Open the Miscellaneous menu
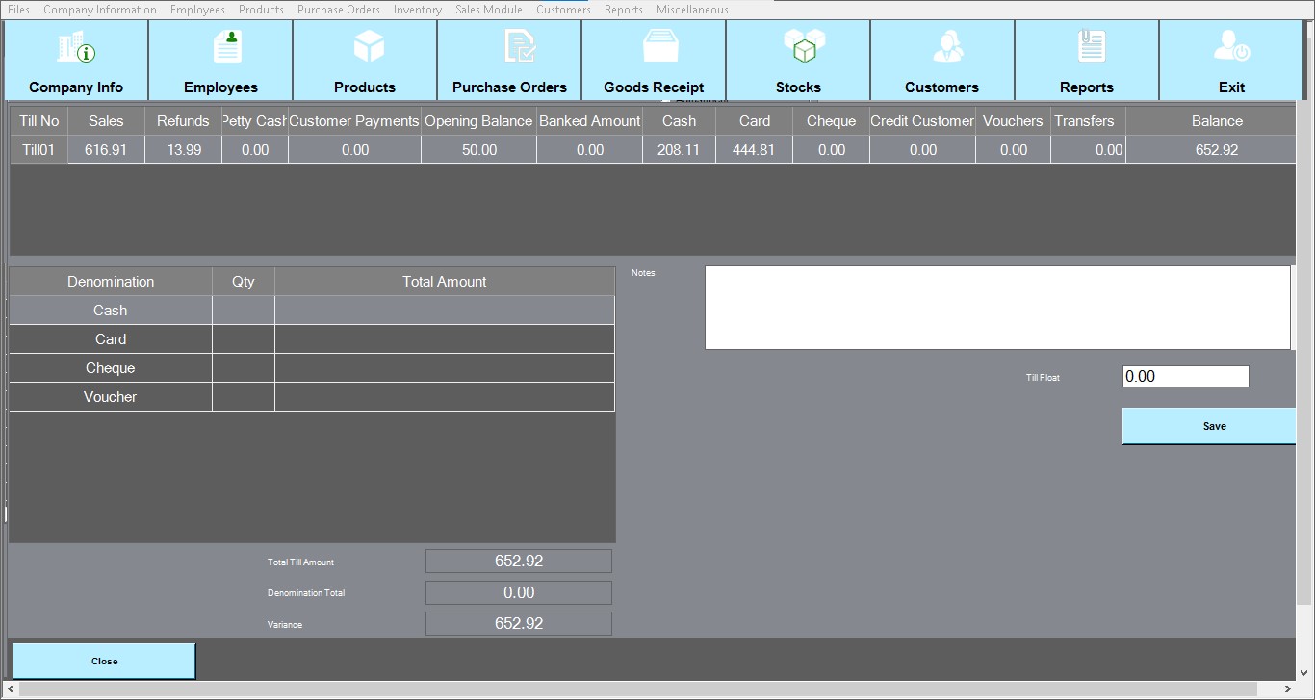1315x700 pixels. pyautogui.click(x=692, y=10)
